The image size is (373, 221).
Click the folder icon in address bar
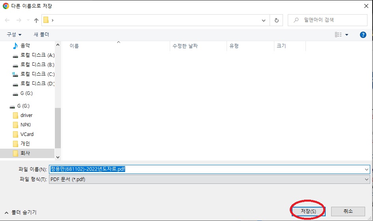click(x=46, y=20)
